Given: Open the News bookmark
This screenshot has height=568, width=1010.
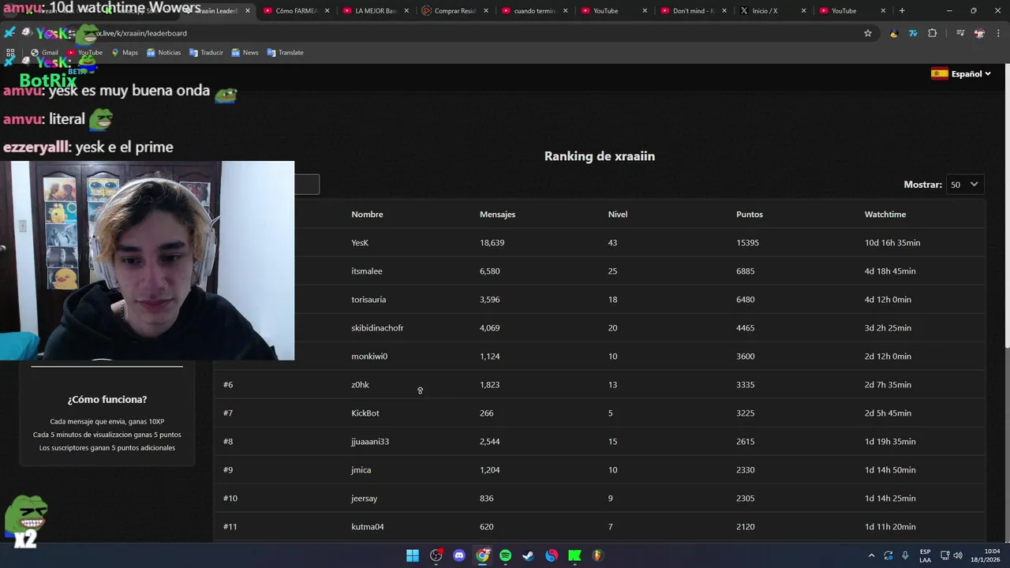Looking at the screenshot, I should [245, 53].
